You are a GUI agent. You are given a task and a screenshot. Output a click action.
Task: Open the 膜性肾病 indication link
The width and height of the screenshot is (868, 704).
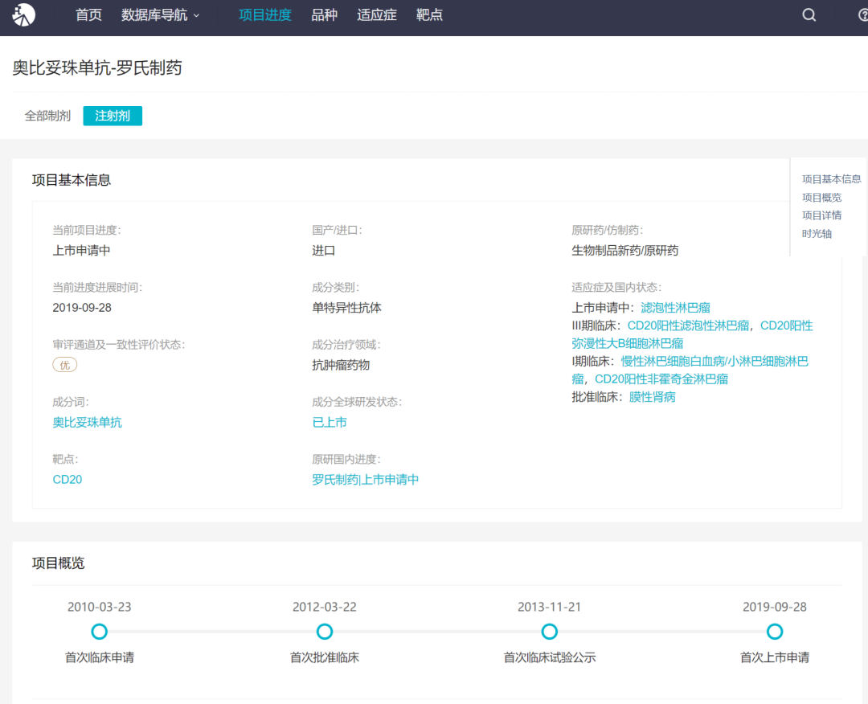point(652,397)
